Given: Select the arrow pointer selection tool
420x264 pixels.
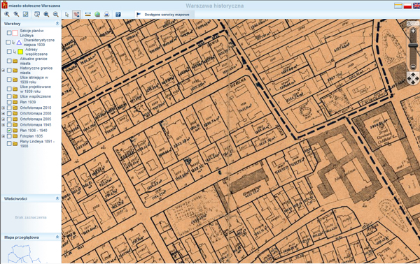Looking at the screenshot, I should point(67,14).
